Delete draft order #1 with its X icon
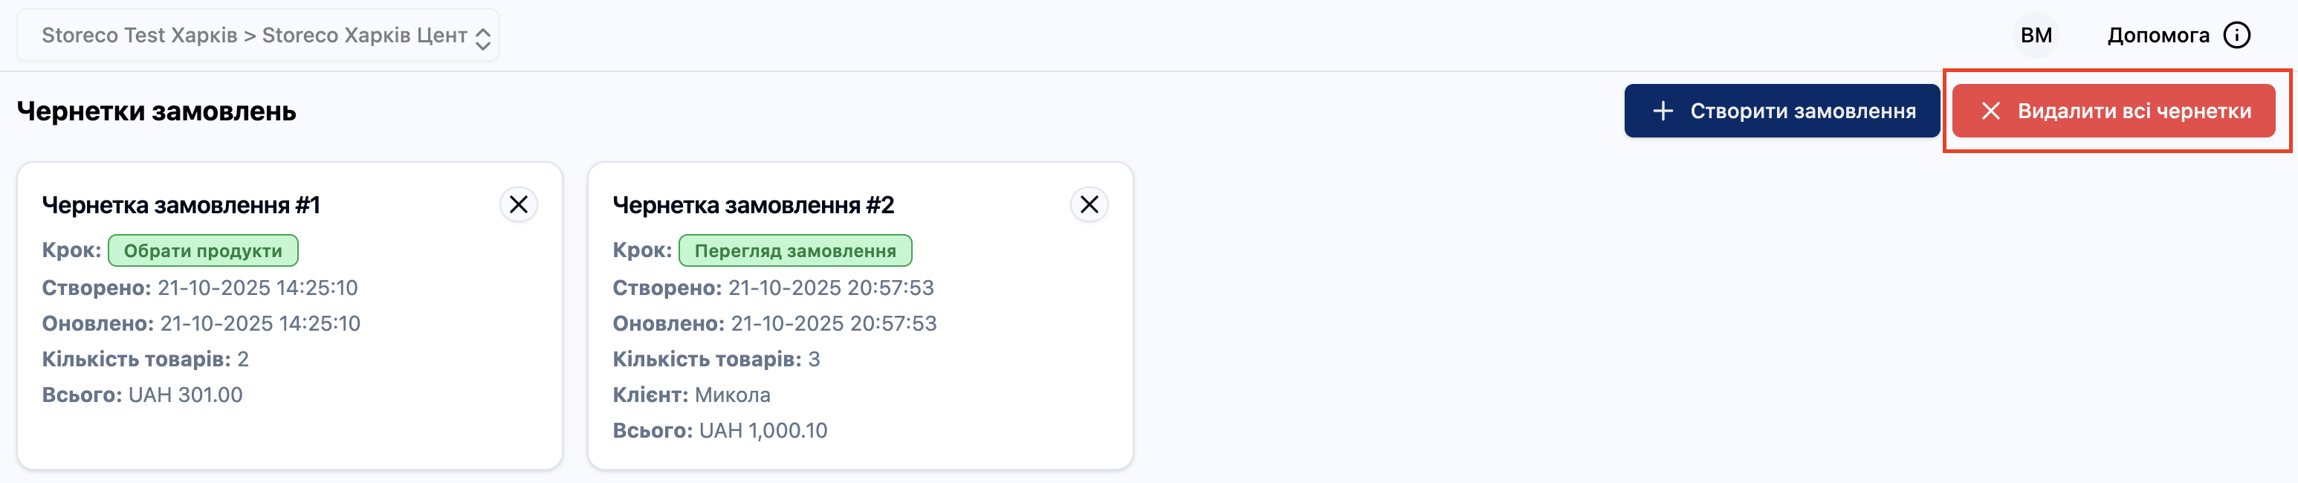The height and width of the screenshot is (483, 2298). pos(518,205)
